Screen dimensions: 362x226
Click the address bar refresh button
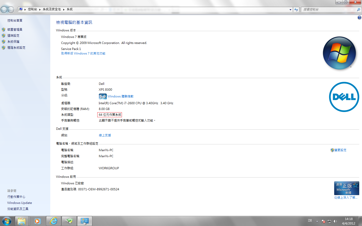[x=296, y=10]
